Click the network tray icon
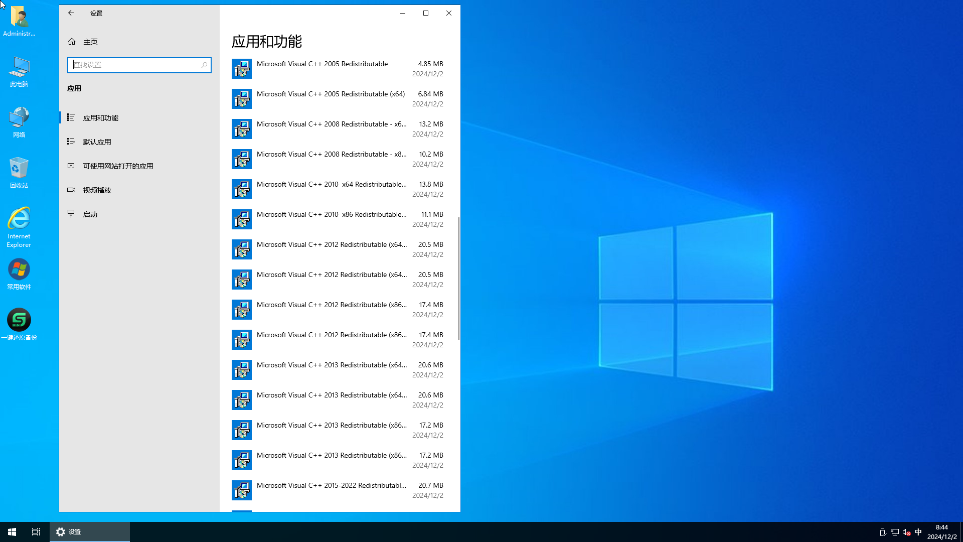Screen dimensions: 963x542 pyautogui.click(x=895, y=532)
